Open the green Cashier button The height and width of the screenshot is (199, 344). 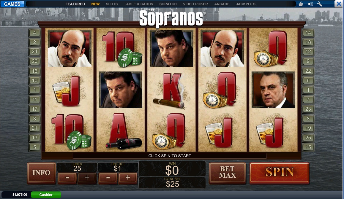[x=46, y=195]
